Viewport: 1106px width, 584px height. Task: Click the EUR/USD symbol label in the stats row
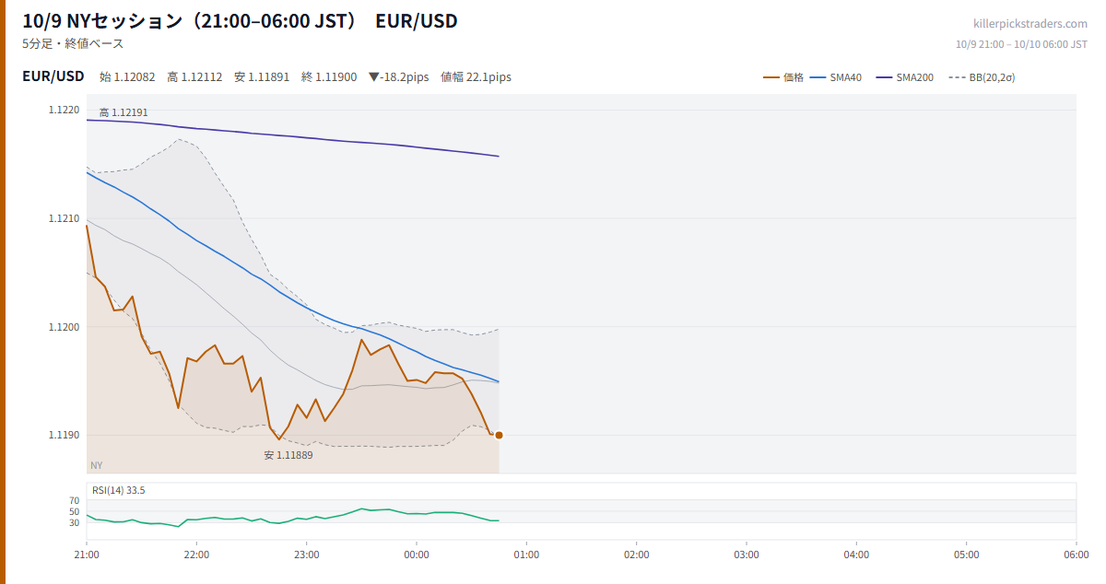coord(53,76)
